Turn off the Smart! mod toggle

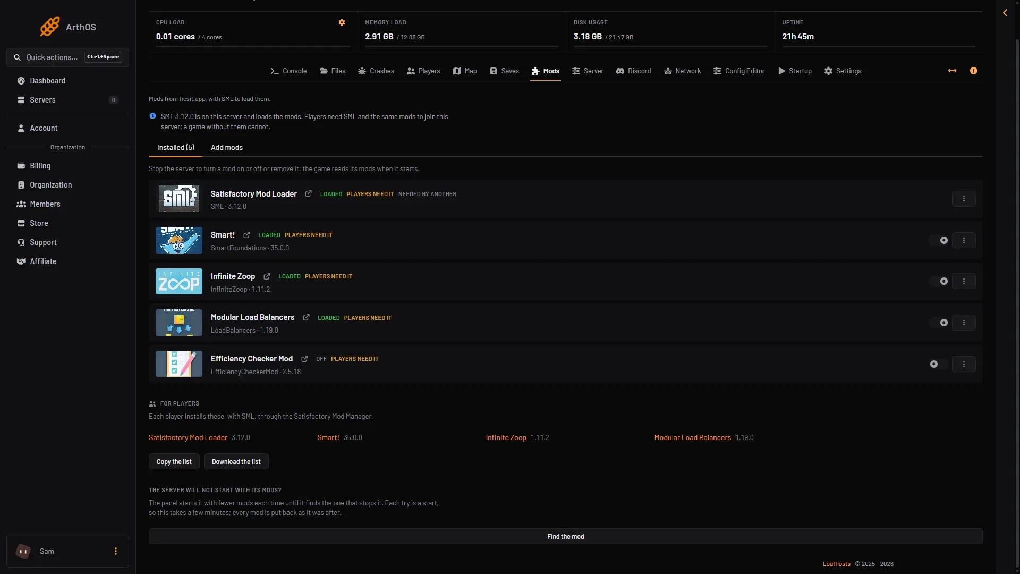[x=939, y=240]
